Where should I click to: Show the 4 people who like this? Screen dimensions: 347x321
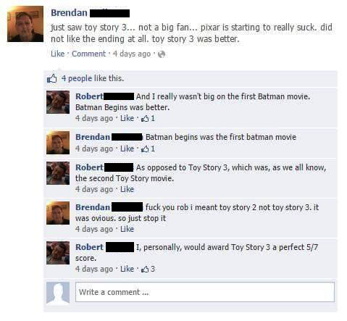click(x=93, y=78)
